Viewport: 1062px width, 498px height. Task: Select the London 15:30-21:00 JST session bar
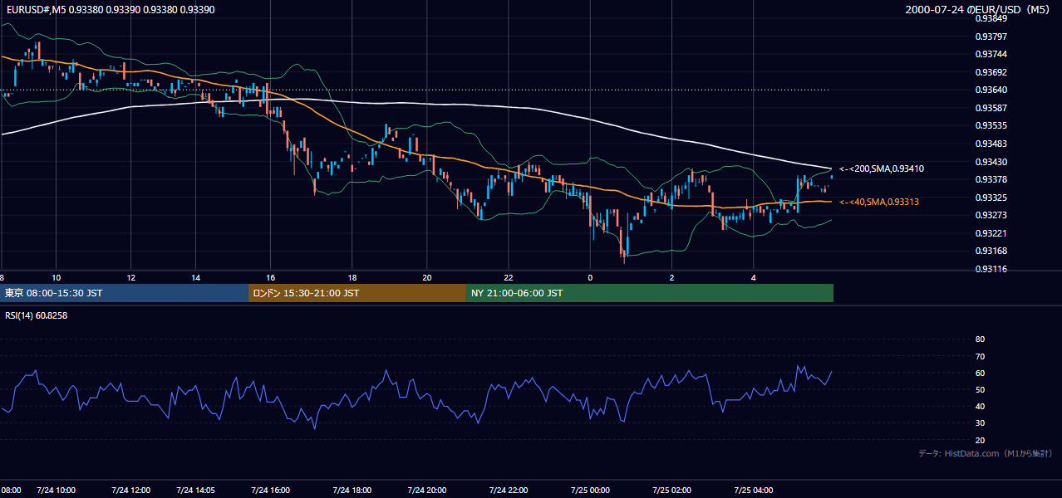[357, 293]
